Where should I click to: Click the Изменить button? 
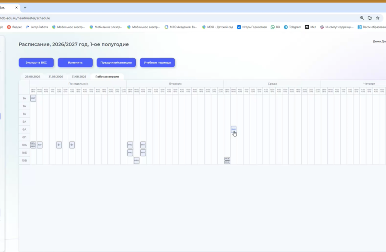(75, 62)
